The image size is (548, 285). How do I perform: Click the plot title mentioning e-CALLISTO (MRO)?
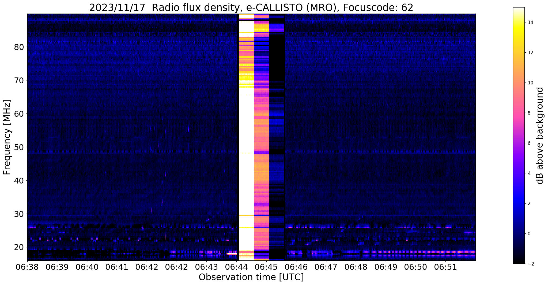pyautogui.click(x=251, y=7)
